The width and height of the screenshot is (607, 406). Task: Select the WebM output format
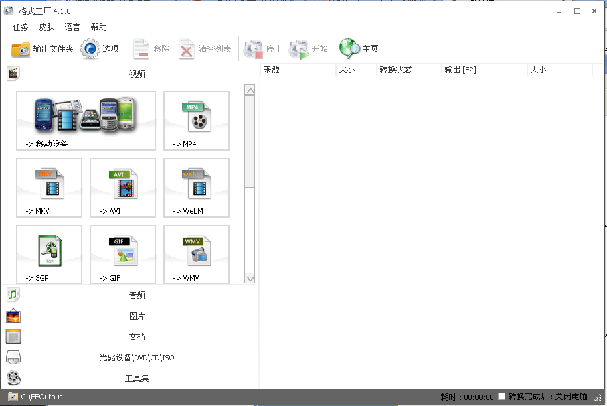click(x=196, y=188)
